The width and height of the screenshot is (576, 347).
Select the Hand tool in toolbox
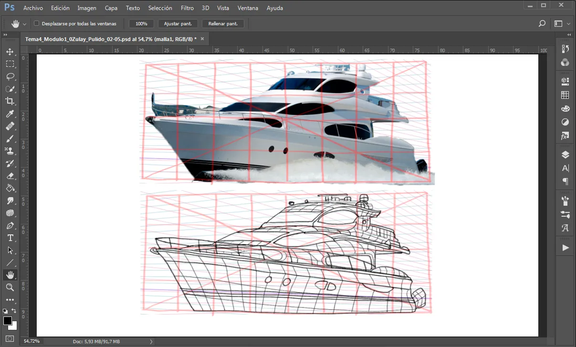pos(10,275)
